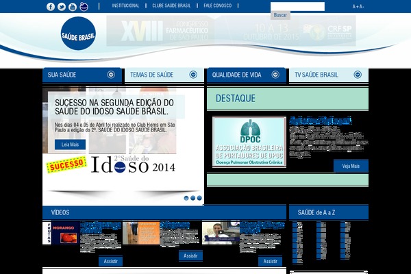Expand the Sua Saúde dropdown arrow
Image resolution: width=411 pixels, height=274 pixels.
pos(111,75)
